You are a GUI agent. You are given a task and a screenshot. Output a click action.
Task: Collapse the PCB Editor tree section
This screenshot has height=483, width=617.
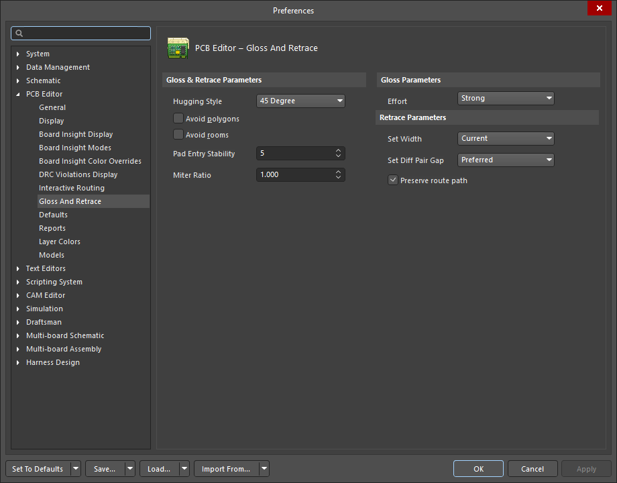tap(18, 94)
